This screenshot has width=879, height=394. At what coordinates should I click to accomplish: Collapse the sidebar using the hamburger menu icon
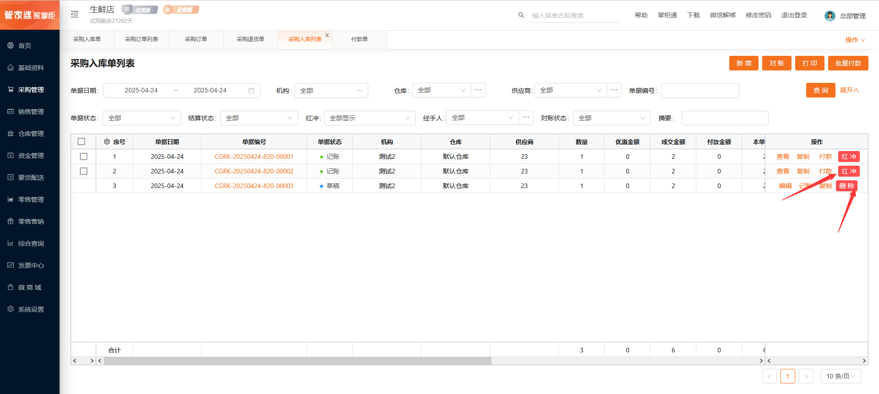[x=75, y=15]
